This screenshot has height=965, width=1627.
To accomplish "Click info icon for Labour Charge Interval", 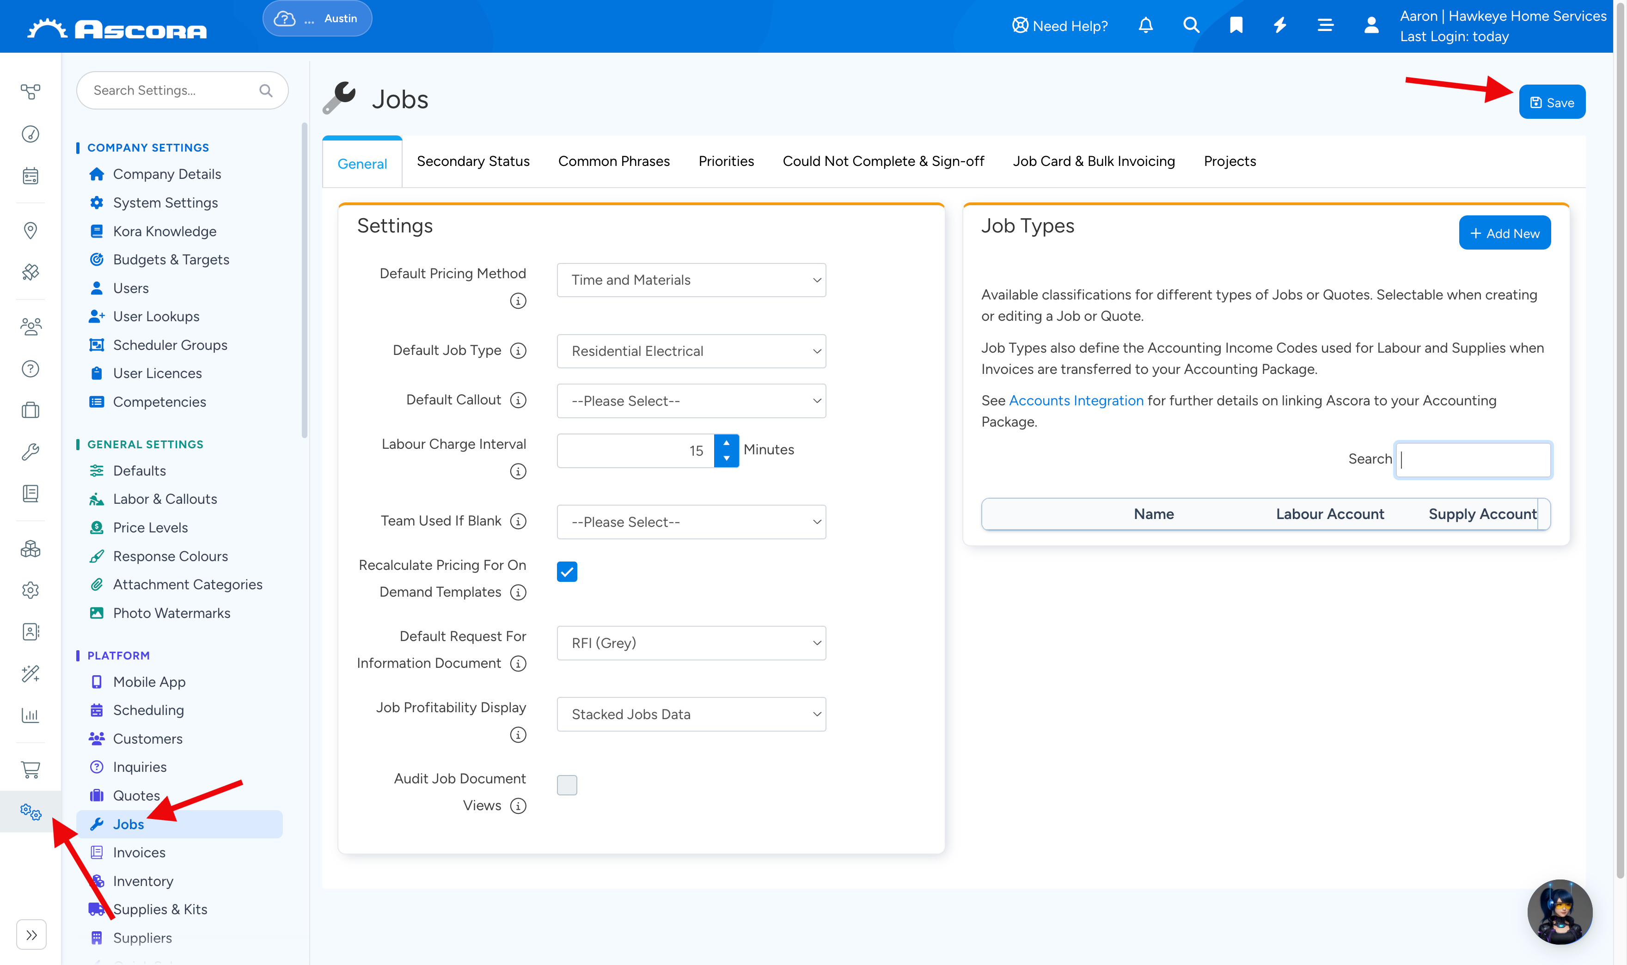I will (518, 471).
